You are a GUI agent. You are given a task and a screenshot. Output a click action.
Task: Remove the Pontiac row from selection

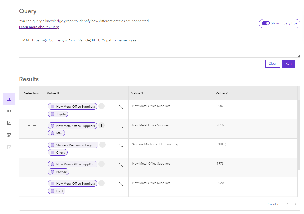[35, 164]
